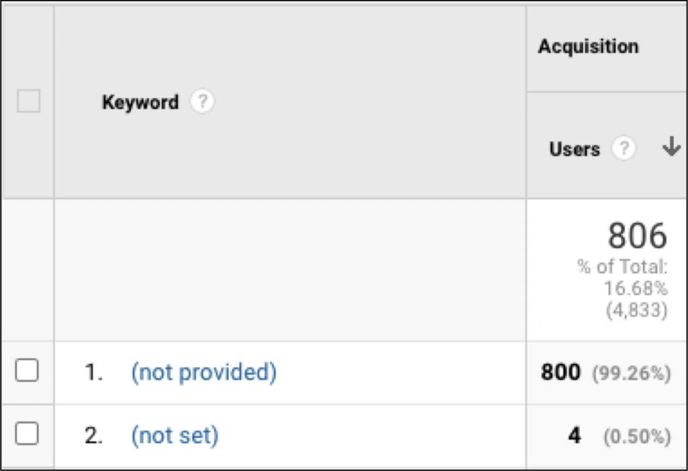Open the (not set) keyword link
This screenshot has width=688, height=471.
(x=175, y=435)
